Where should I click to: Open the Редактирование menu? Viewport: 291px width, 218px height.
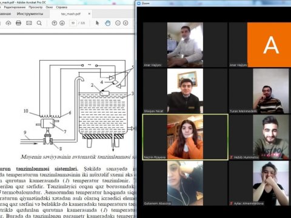click(x=15, y=7)
